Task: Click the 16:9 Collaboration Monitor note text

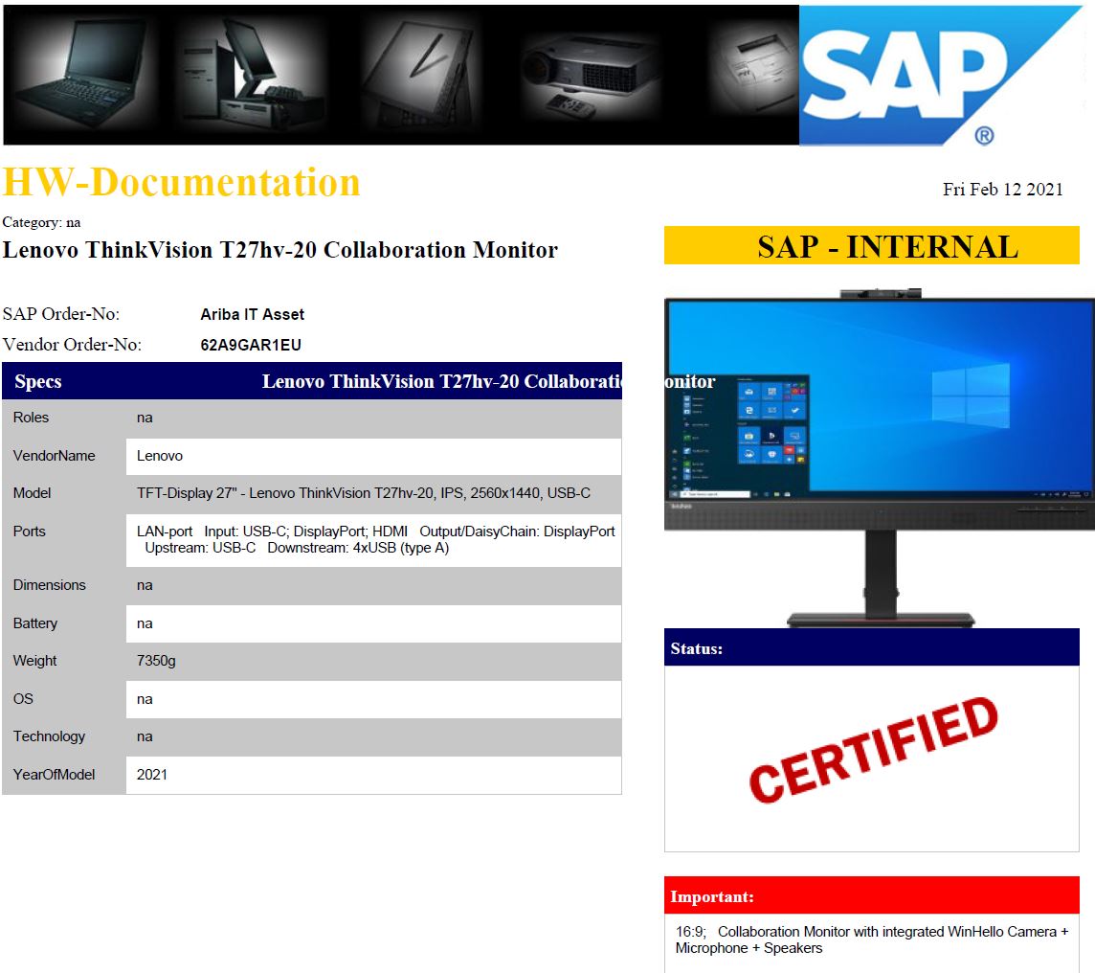Action: click(872, 940)
